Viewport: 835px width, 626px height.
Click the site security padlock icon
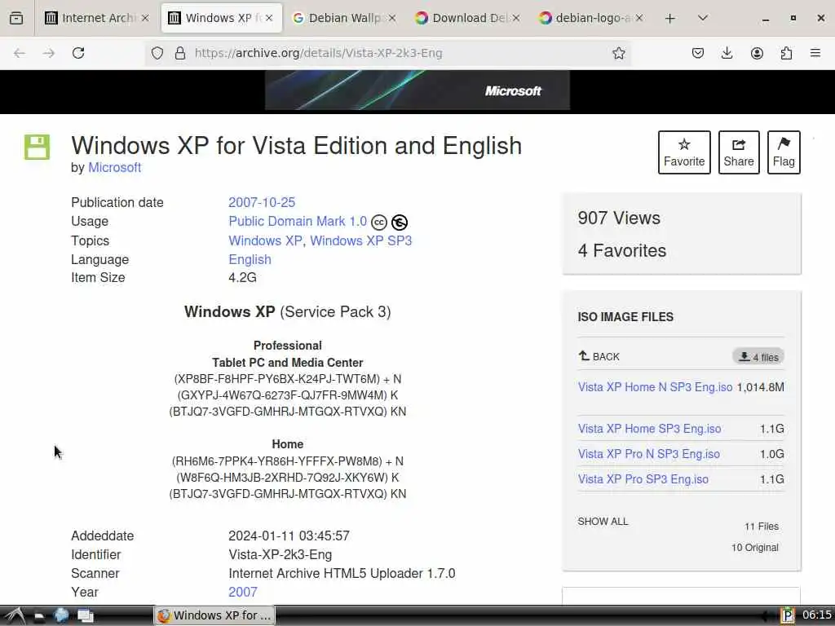(180, 53)
